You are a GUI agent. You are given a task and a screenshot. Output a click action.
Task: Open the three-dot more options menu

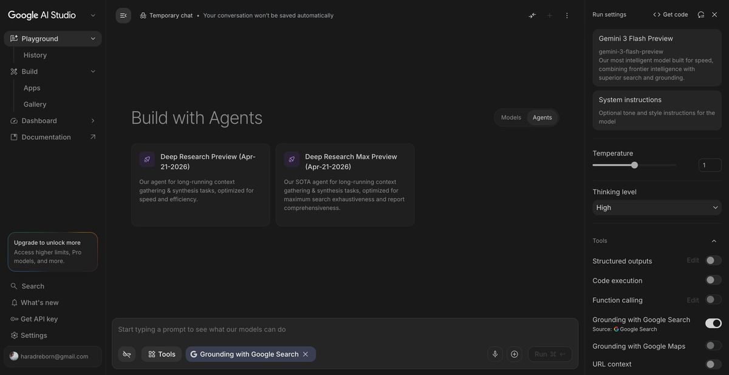pos(567,15)
